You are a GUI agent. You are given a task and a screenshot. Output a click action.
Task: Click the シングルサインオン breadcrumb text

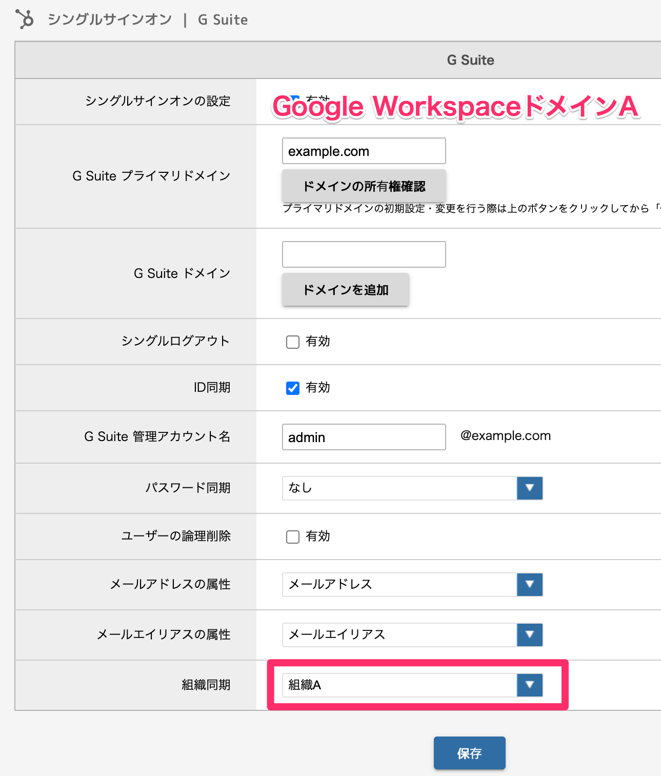pos(110,19)
